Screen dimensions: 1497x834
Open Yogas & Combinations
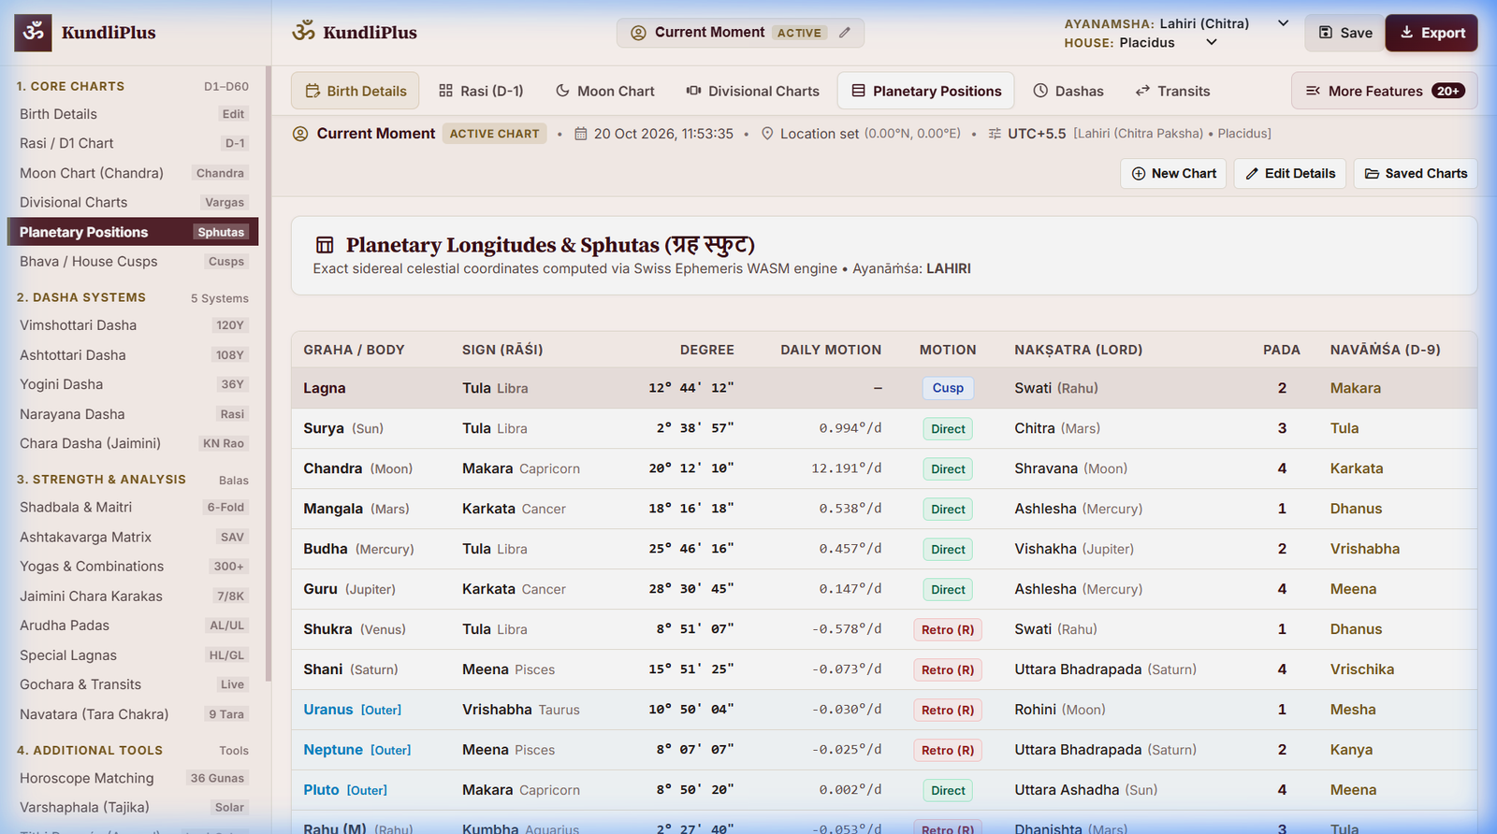pos(133,567)
